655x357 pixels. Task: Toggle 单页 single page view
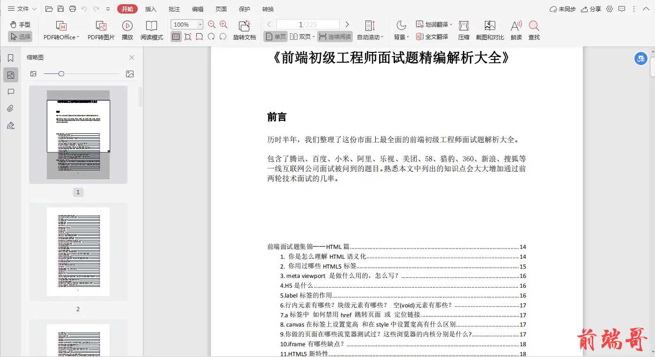pos(275,36)
